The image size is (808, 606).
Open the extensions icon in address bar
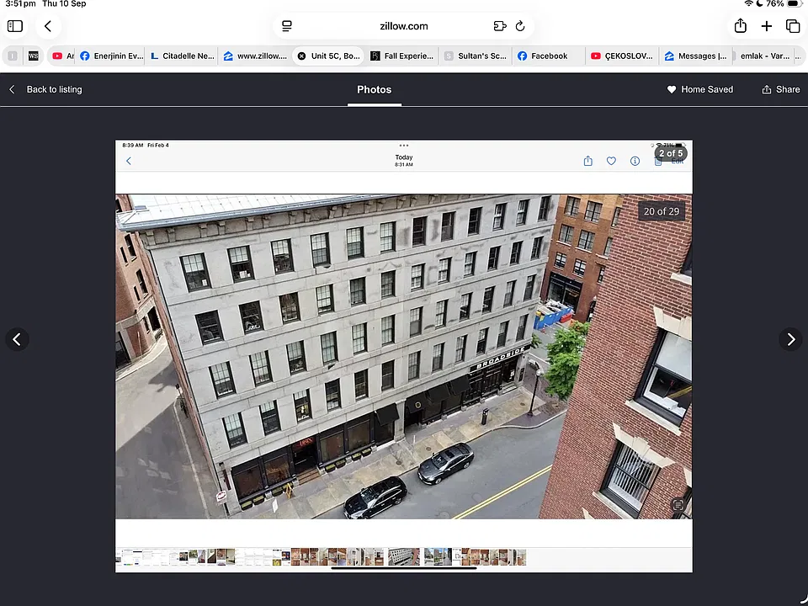pyautogui.click(x=499, y=26)
